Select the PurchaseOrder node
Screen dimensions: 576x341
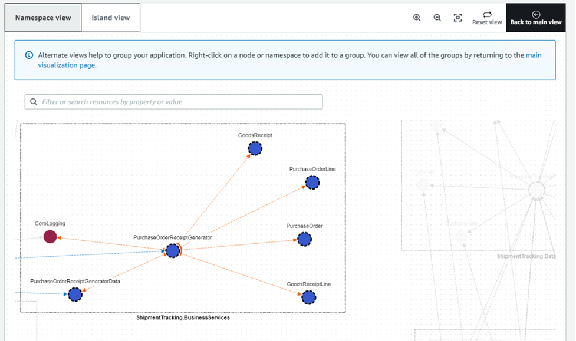304,239
